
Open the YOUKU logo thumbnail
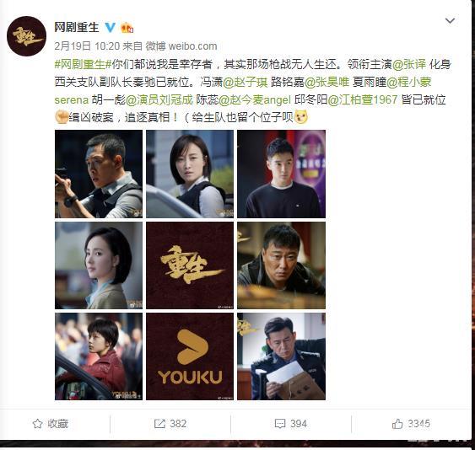(x=190, y=356)
